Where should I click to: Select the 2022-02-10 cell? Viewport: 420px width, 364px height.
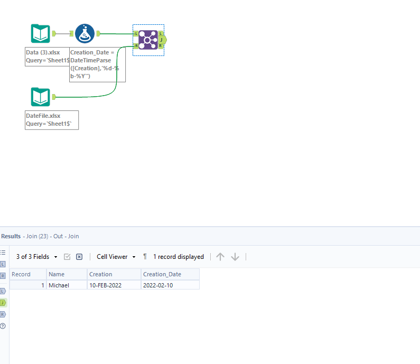point(170,285)
